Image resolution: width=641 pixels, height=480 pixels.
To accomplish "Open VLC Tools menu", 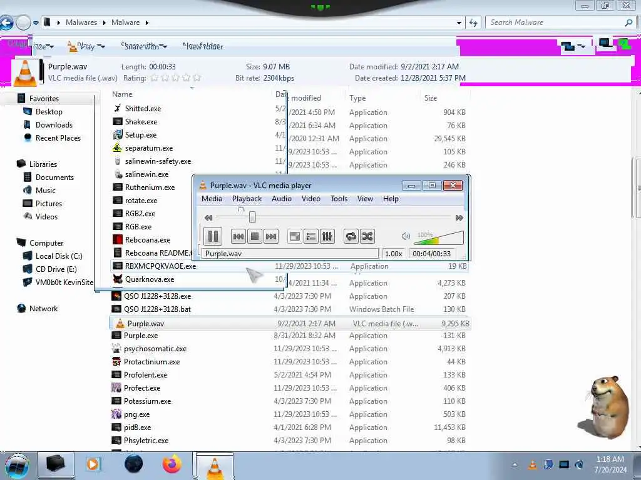I will (x=339, y=199).
